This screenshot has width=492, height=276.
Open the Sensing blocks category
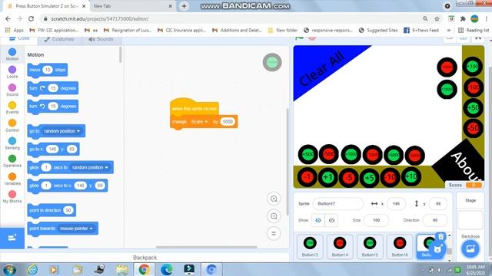12,143
